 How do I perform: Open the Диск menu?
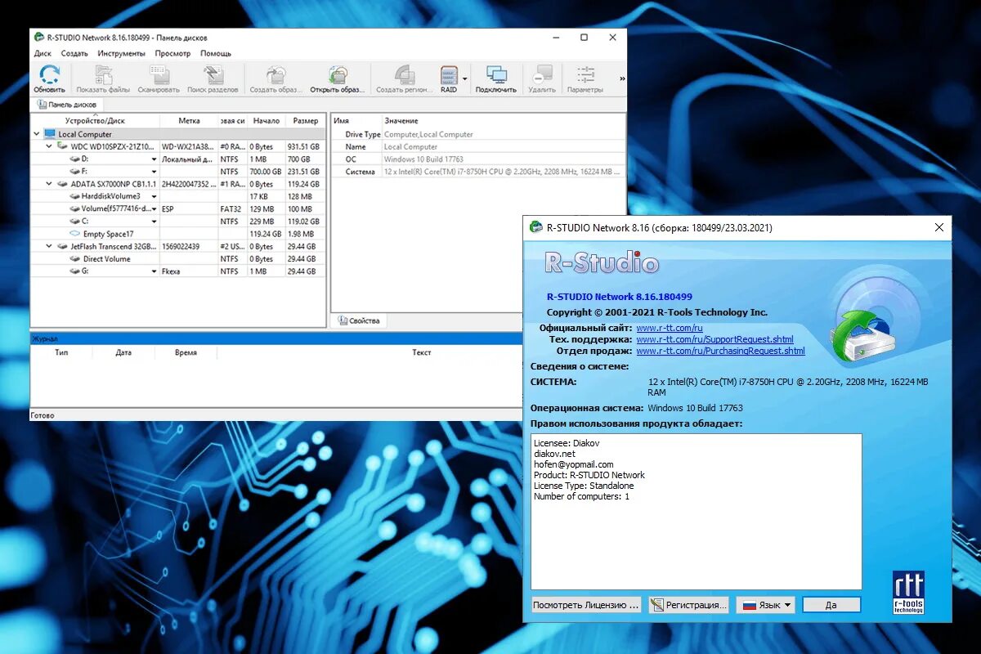[x=43, y=53]
